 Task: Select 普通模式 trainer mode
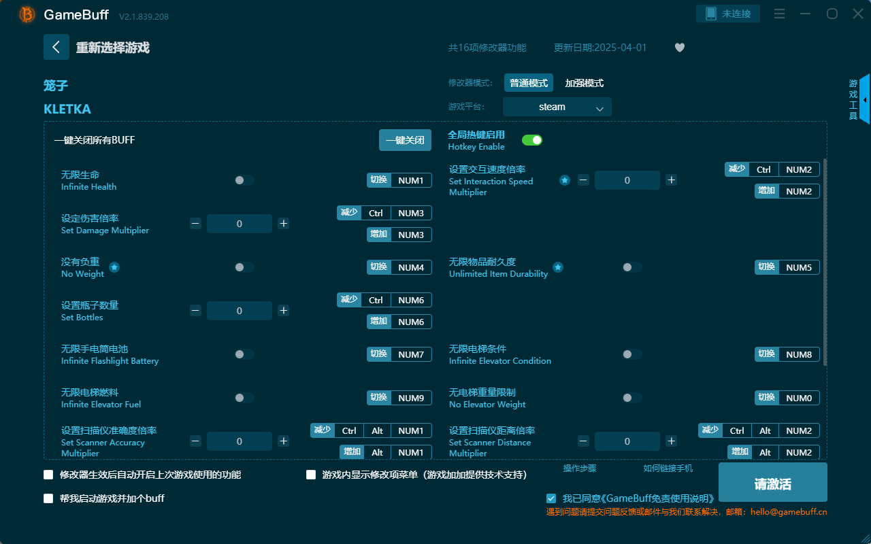point(529,82)
